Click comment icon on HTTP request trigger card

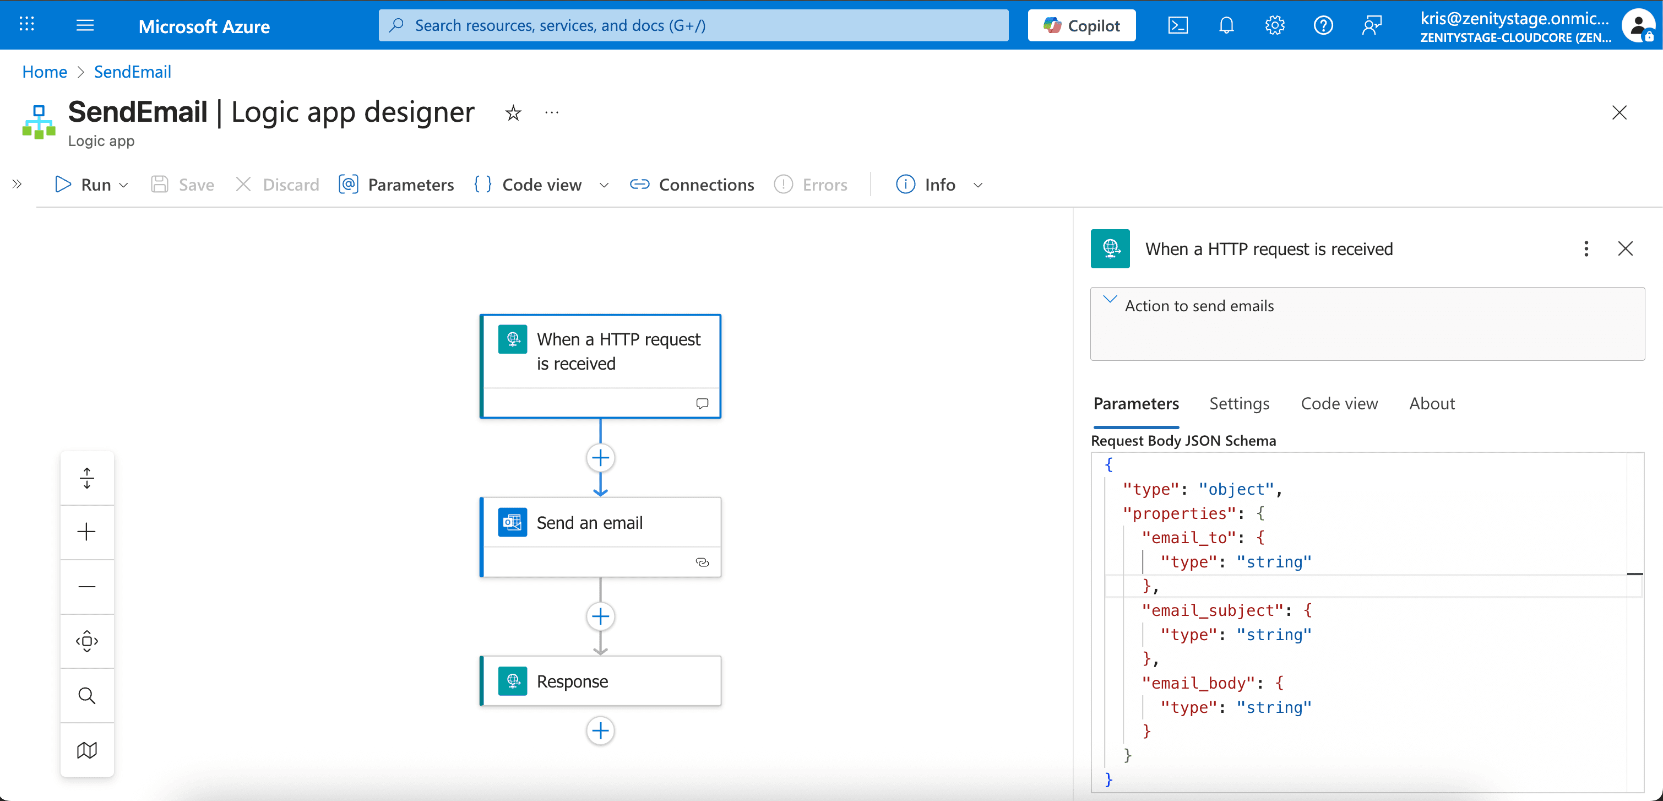702,403
